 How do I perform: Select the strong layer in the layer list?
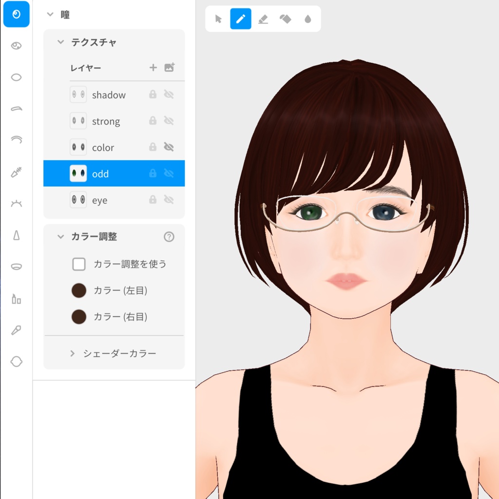coord(106,121)
